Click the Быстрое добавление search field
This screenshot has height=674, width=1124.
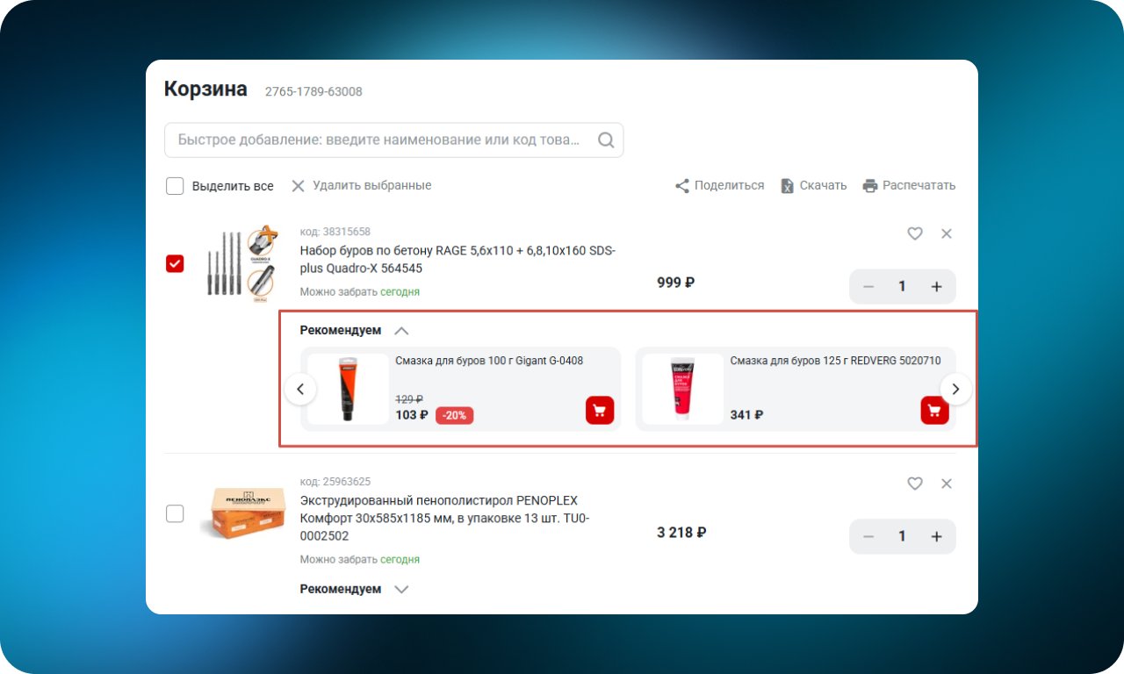(x=393, y=140)
